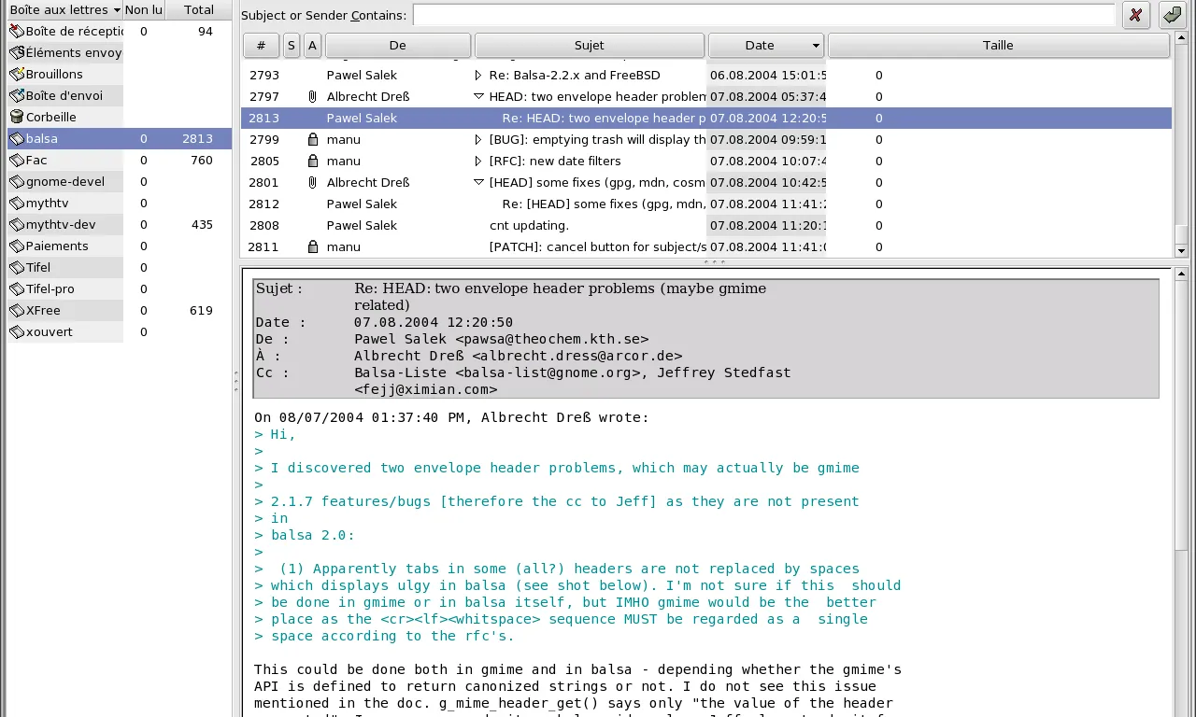Select message 2808 cnt updating
The height and width of the screenshot is (717, 1196).
(706, 225)
